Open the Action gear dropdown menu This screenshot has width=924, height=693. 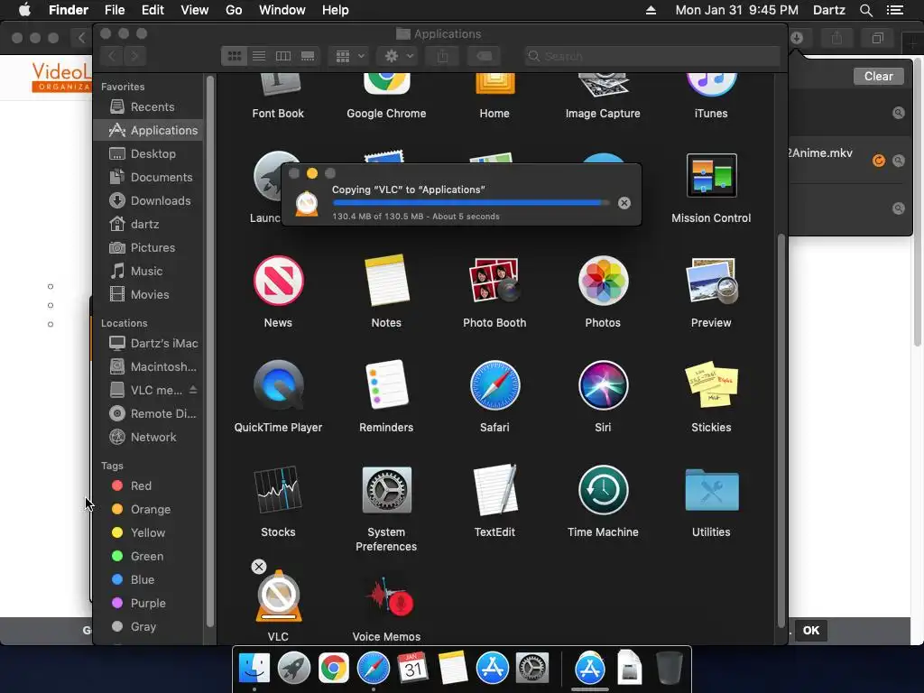[x=398, y=56]
